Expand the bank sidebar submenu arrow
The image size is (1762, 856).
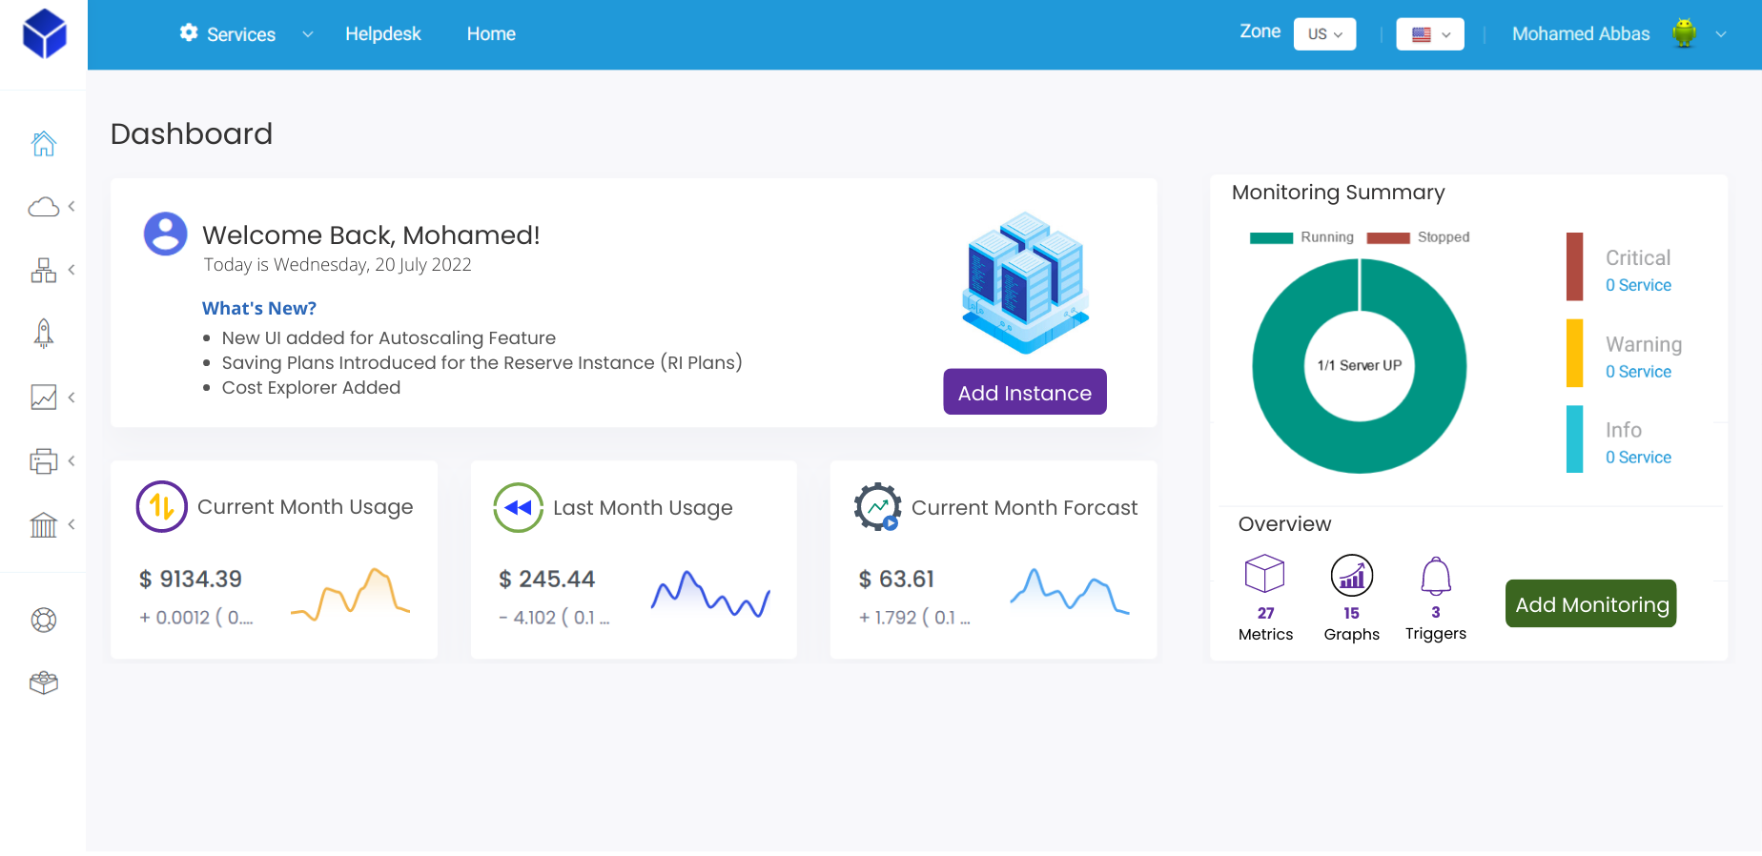(x=72, y=524)
